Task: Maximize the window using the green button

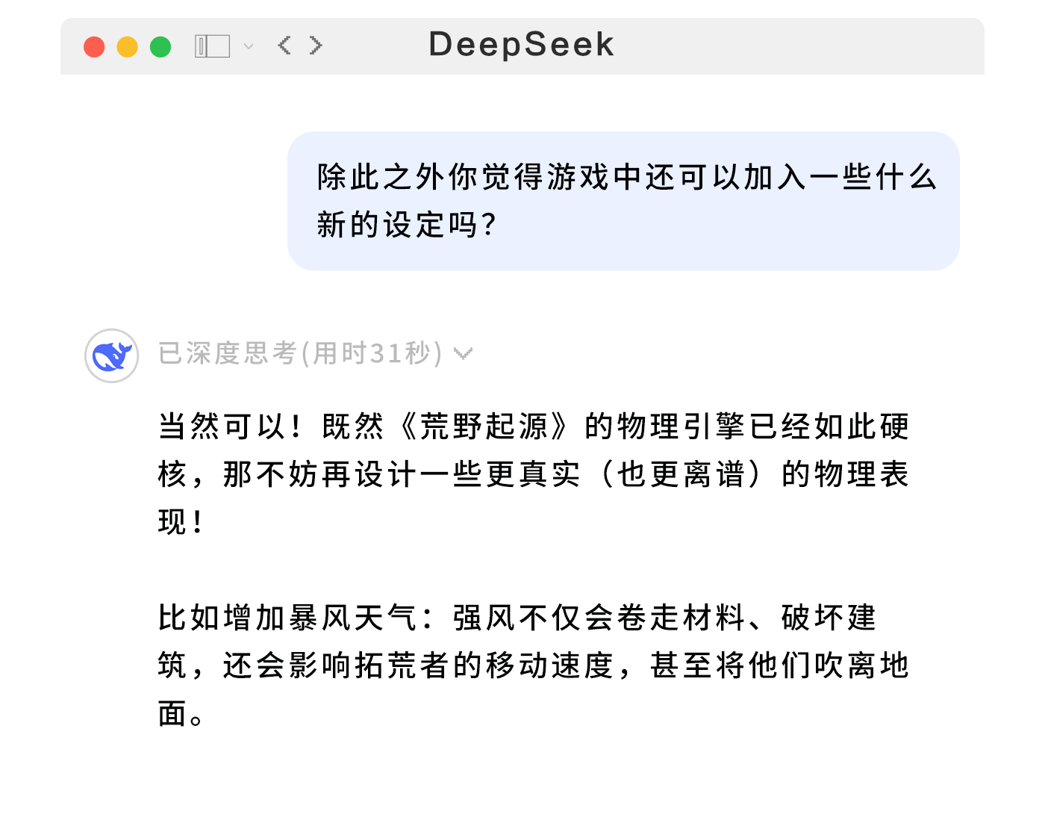Action: (x=160, y=47)
